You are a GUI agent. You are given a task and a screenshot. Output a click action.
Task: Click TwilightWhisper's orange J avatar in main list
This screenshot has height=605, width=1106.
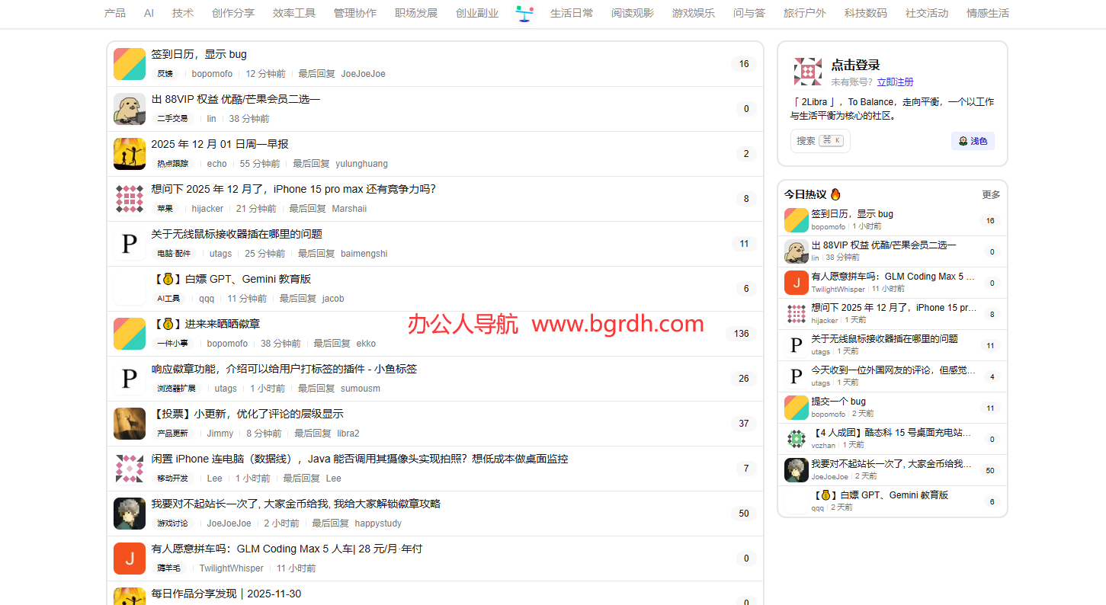click(x=130, y=559)
